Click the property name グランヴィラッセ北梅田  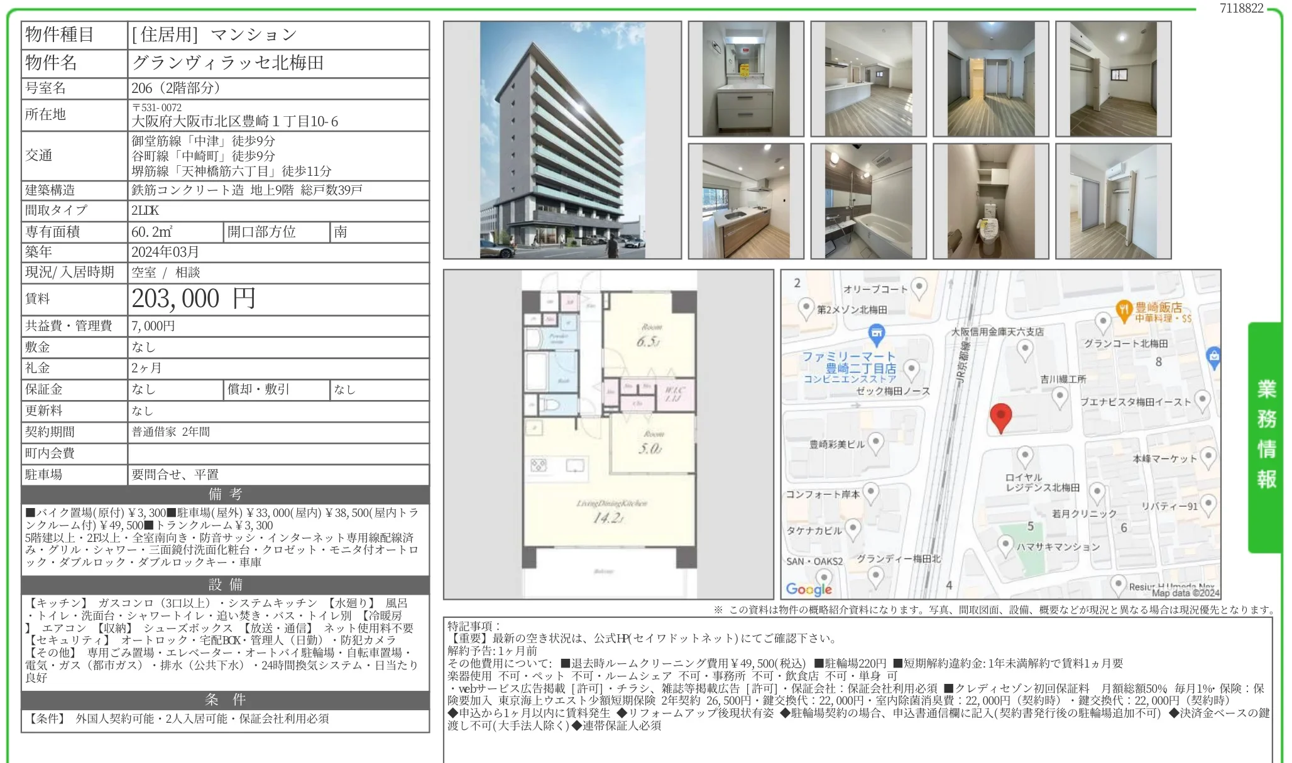click(x=227, y=63)
